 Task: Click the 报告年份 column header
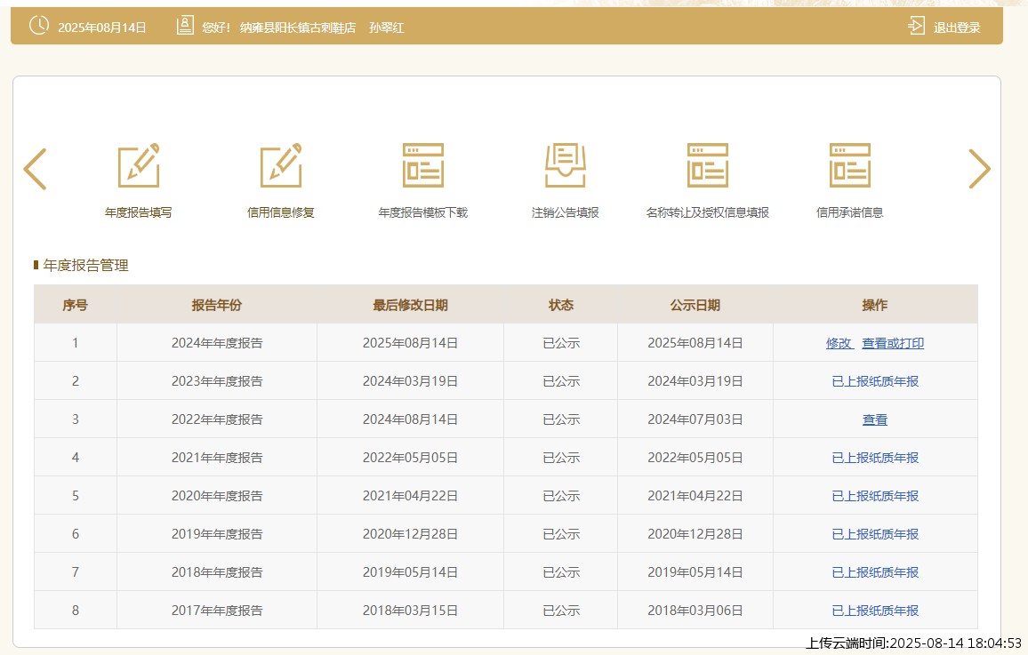tap(217, 305)
